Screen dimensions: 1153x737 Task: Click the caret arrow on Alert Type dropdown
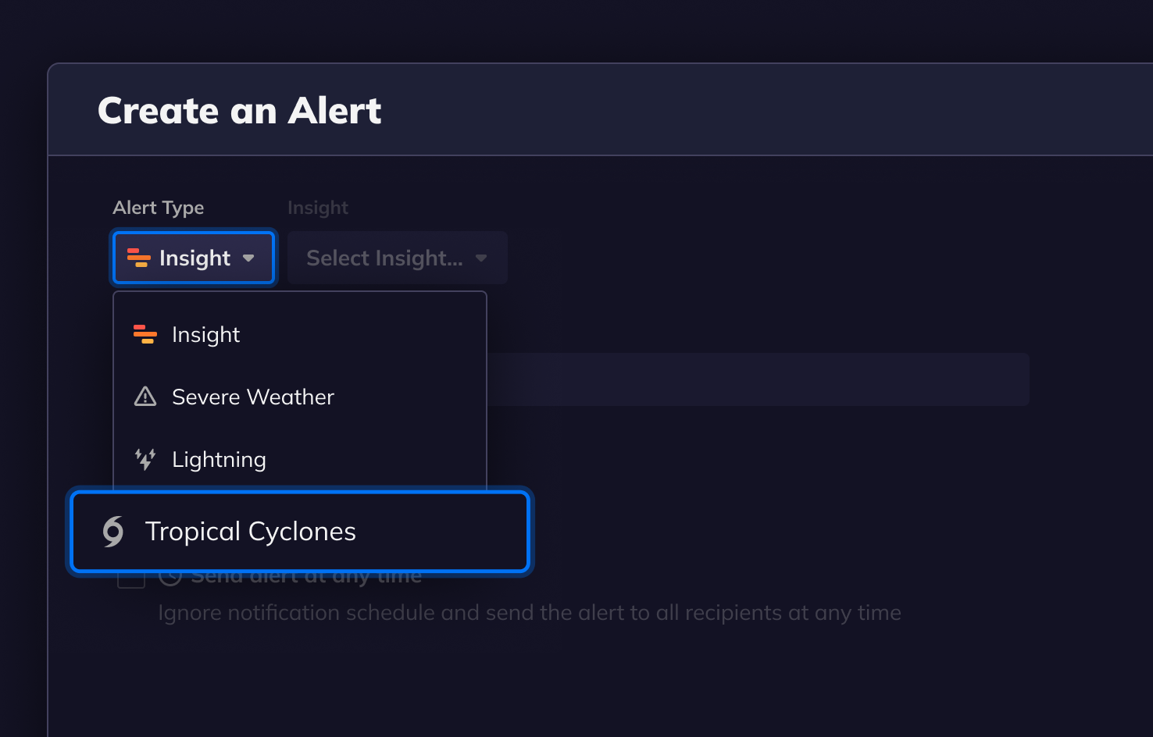click(x=248, y=258)
